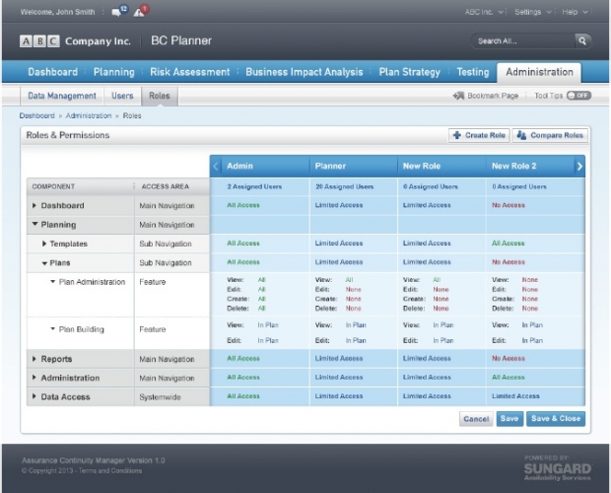The height and width of the screenshot is (493, 611).
Task: Toggle Tool Tips OFF switch
Action: [578, 96]
